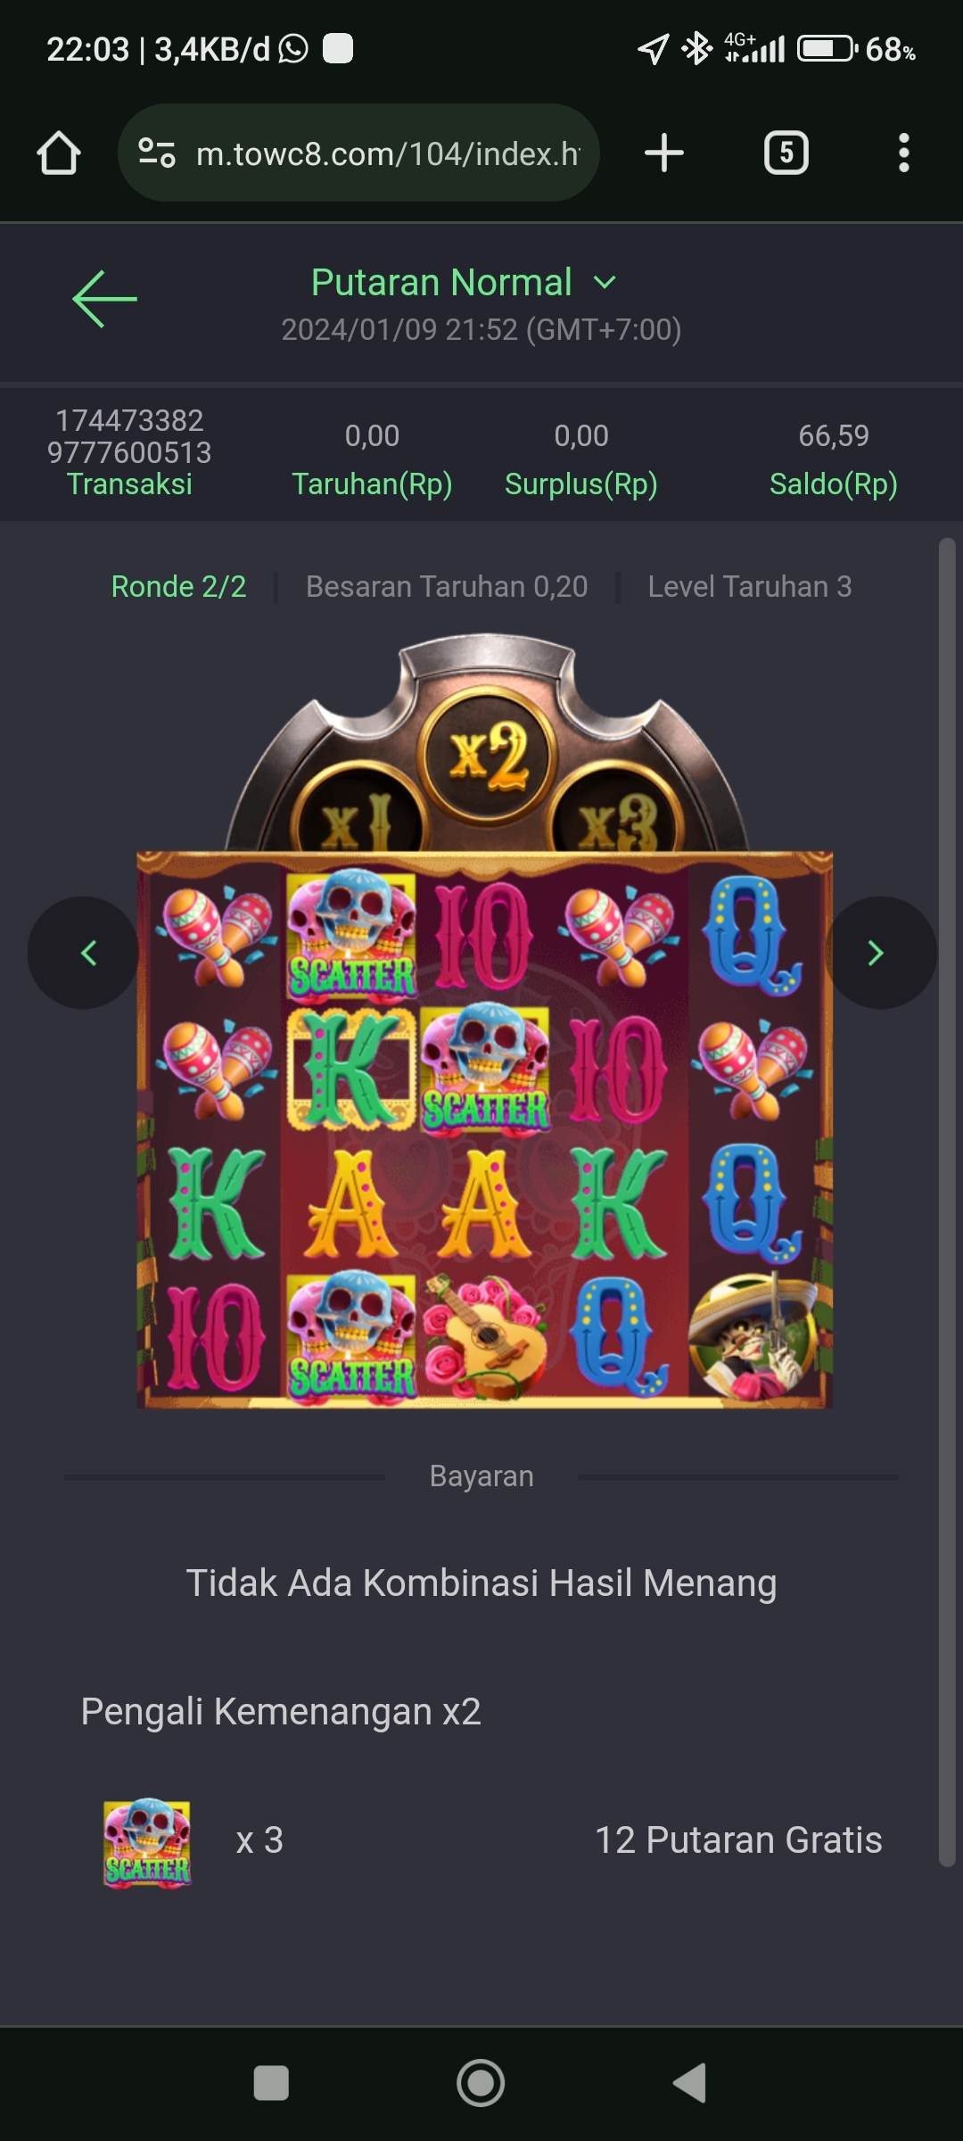Screen dimensions: 963x2141
Task: Show next round with the right arrow
Action: coord(880,953)
